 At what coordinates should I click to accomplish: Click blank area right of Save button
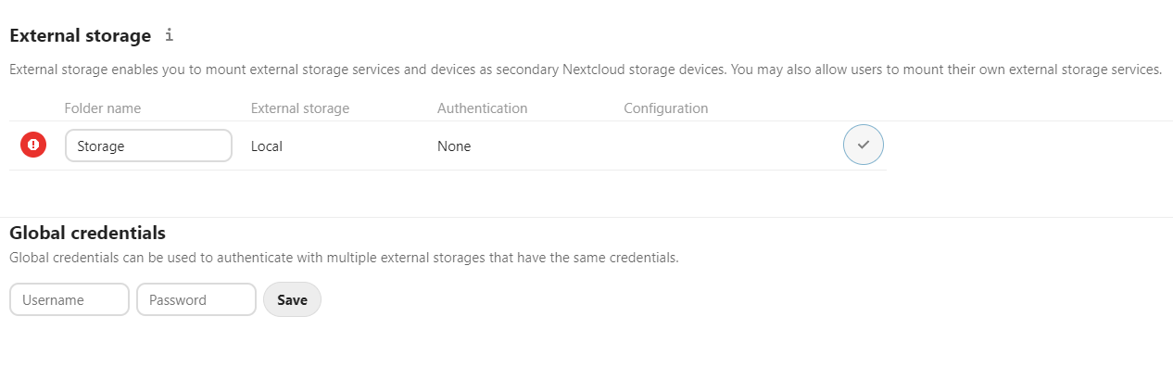tap(741, 299)
